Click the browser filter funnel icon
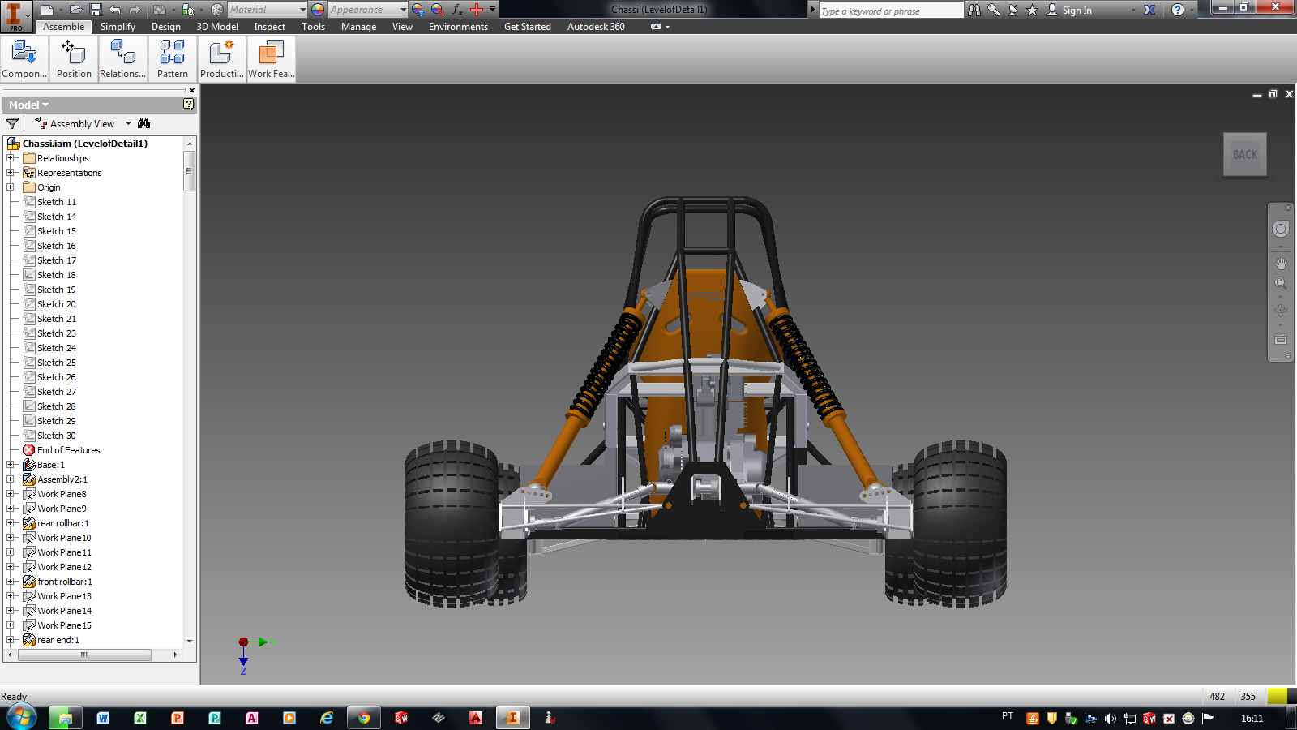This screenshot has width=1297, height=730. click(12, 123)
